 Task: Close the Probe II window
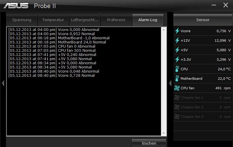226,5
